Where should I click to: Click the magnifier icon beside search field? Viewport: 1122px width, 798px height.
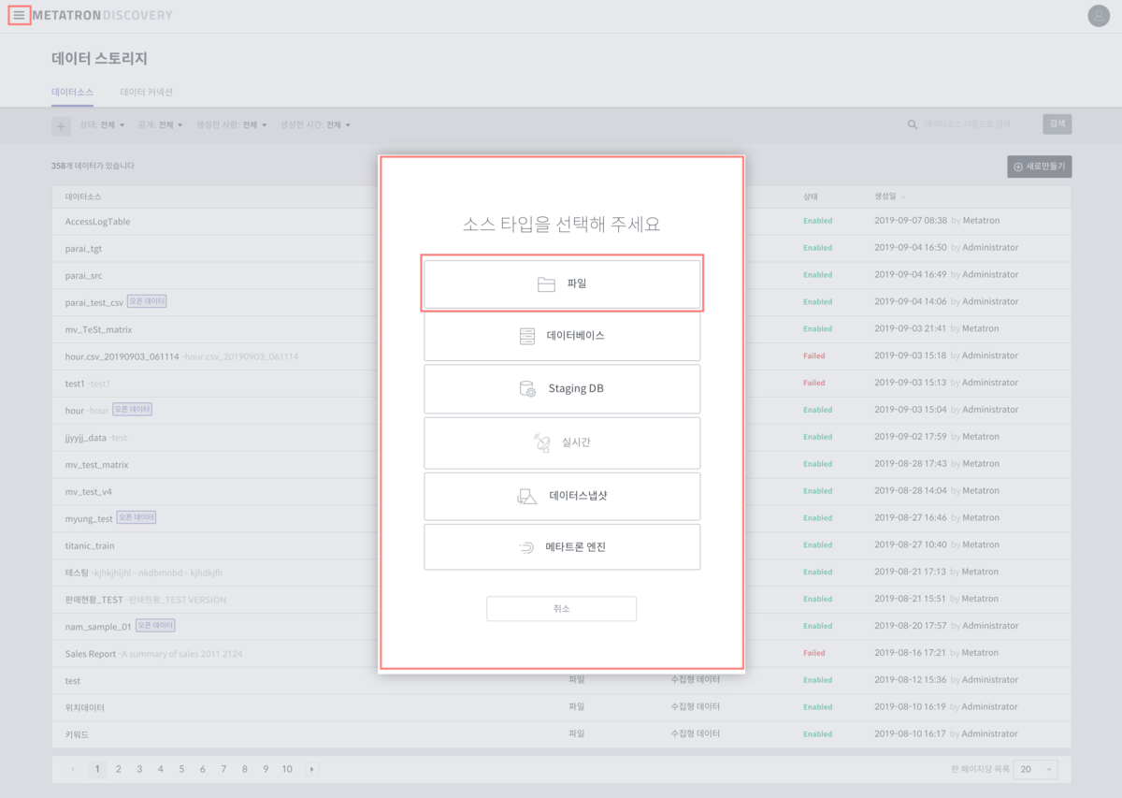point(913,124)
